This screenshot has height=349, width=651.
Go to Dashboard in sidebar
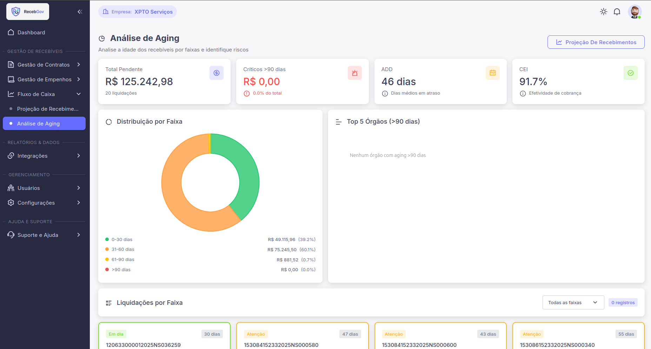[31, 32]
